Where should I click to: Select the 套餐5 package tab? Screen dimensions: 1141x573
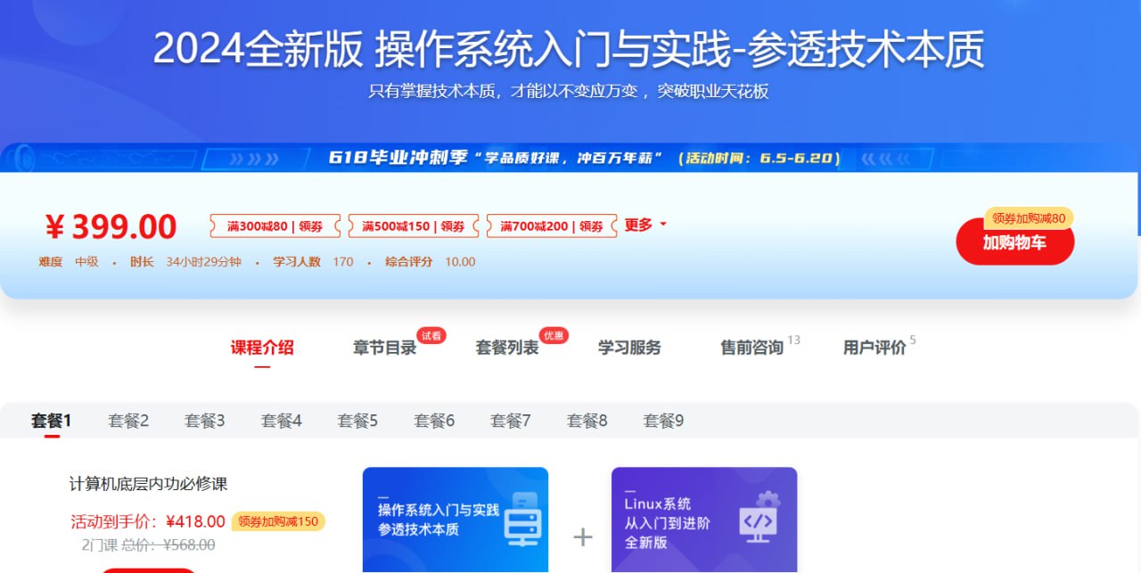[357, 421]
